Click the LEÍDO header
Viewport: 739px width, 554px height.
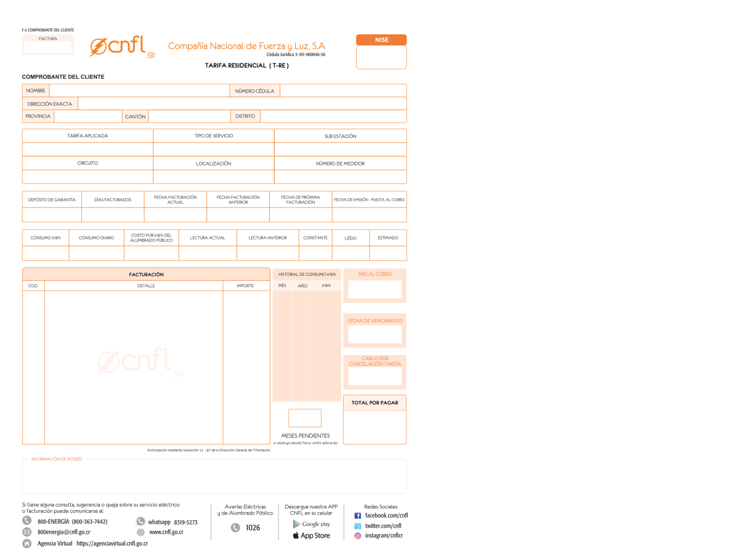click(350, 238)
